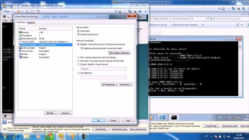
Task: Click host volume speaker tray icon
Action: 229,136
